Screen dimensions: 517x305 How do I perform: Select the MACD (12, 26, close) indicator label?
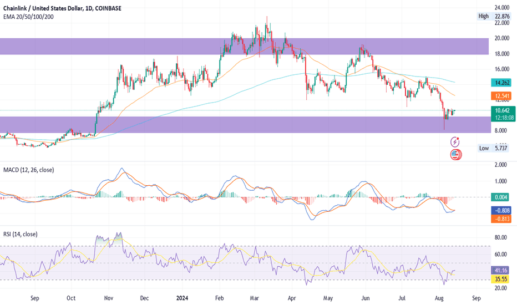point(29,170)
